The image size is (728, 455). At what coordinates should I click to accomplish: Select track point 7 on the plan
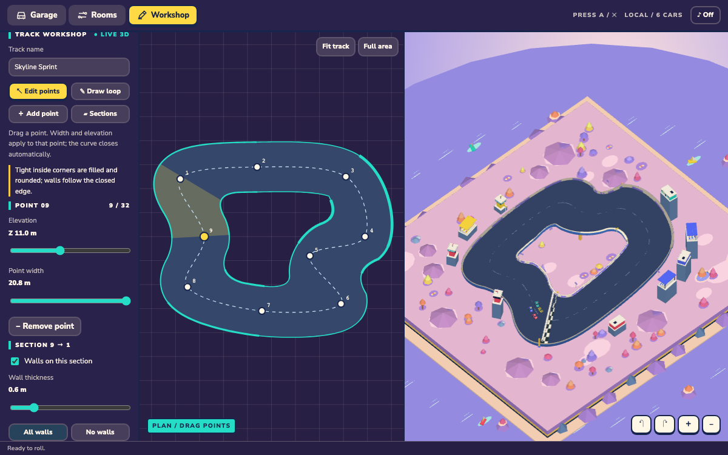262,311
